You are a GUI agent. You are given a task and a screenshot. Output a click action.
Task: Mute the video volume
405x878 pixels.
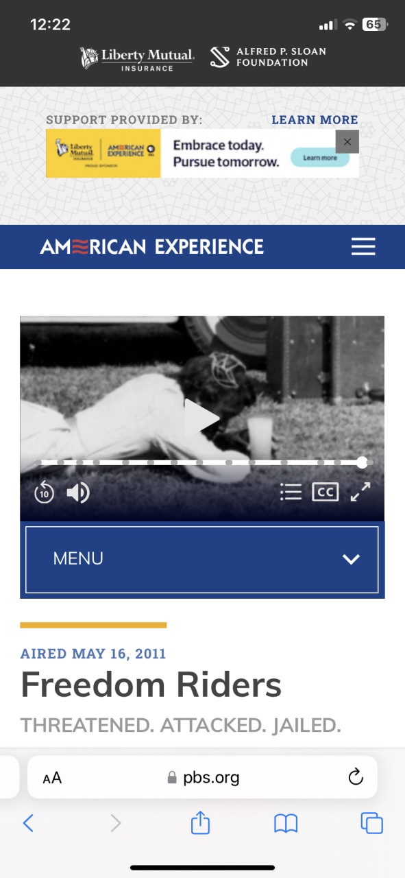point(78,492)
